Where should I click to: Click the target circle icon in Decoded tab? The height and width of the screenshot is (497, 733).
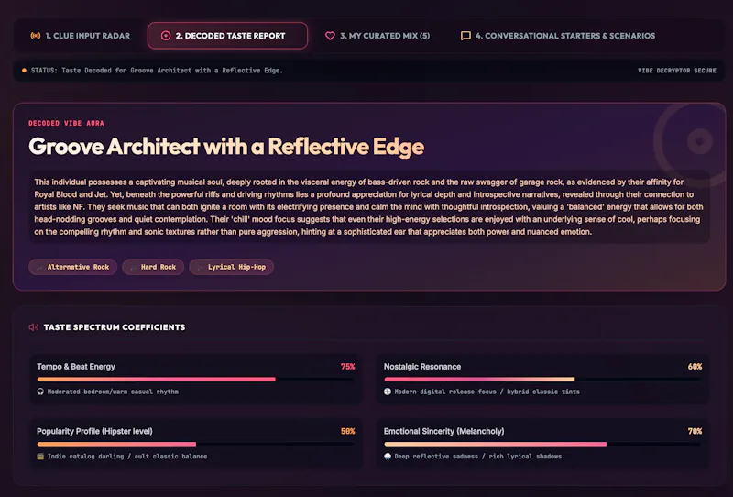(166, 36)
